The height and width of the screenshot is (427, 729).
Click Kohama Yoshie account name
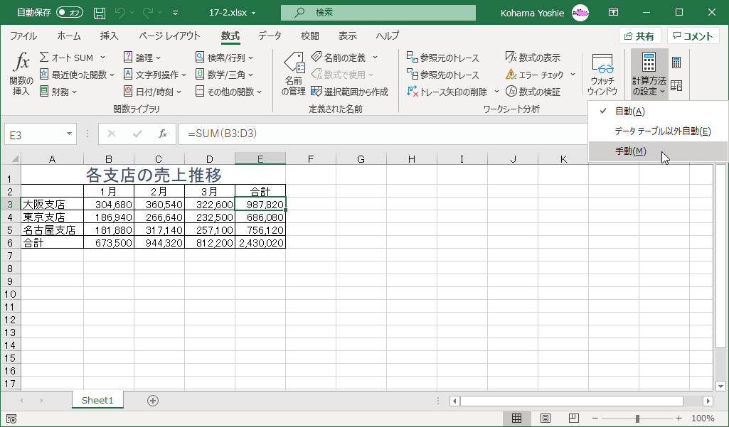point(532,13)
